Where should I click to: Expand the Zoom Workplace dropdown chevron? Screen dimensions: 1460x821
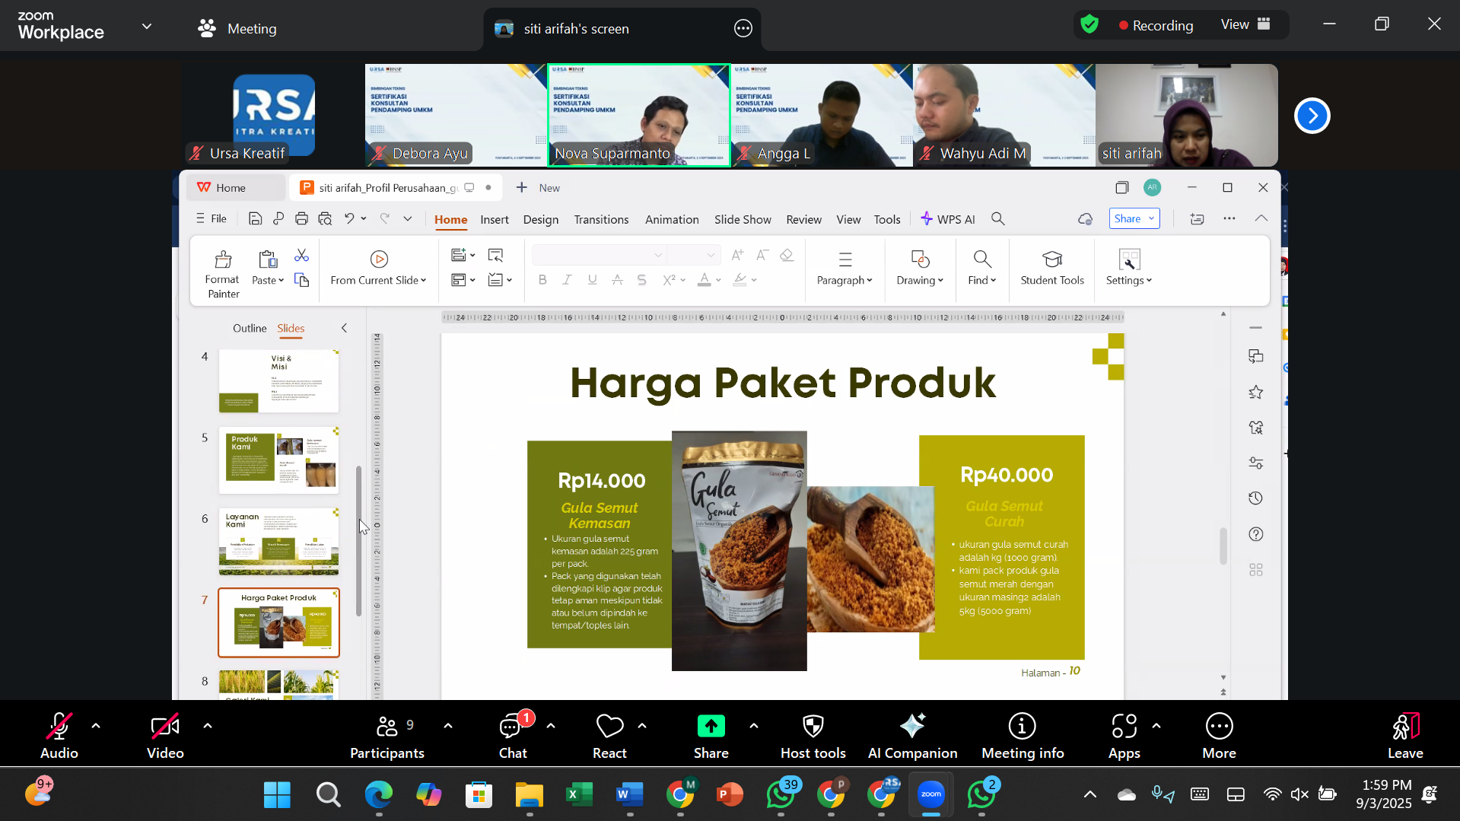pos(147,27)
